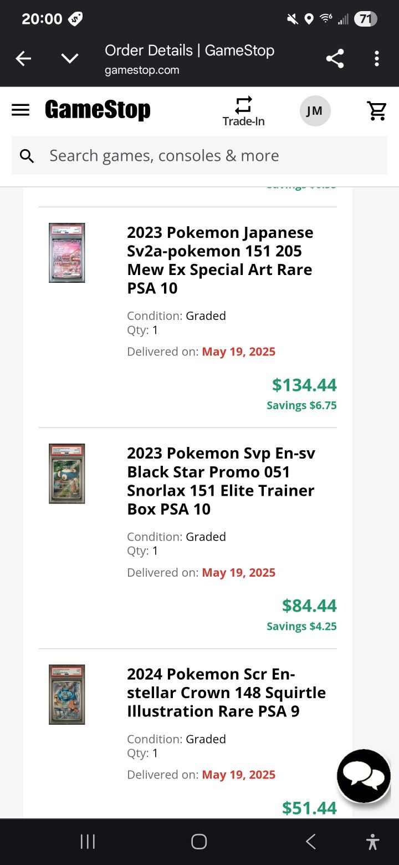Screen dimensions: 399x865
Task: Go back using browser arrow
Action: 23,58
